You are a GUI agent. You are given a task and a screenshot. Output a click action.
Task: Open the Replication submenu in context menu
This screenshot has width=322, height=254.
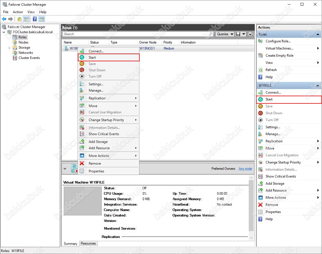[109, 98]
